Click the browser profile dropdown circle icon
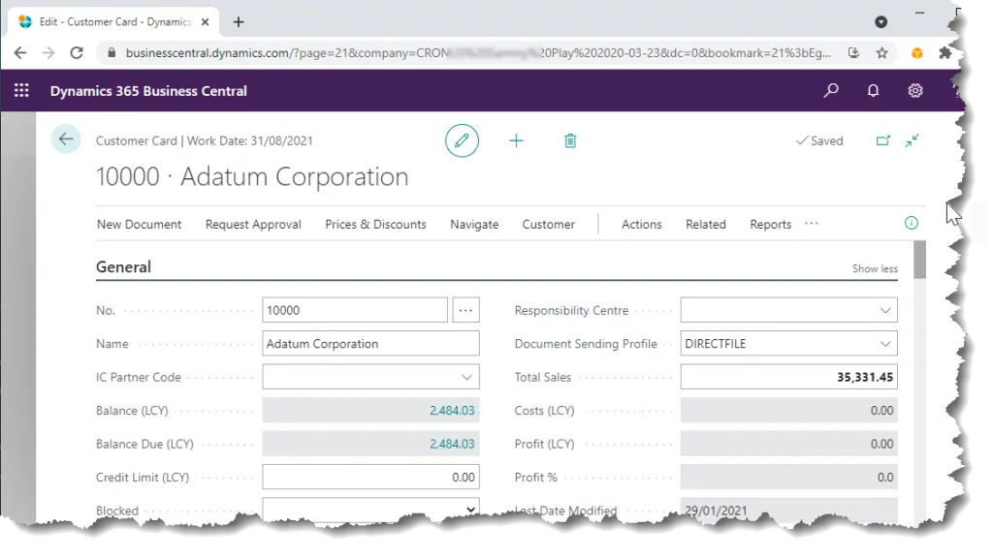Viewport: 993px width, 558px height. pyautogui.click(x=881, y=22)
